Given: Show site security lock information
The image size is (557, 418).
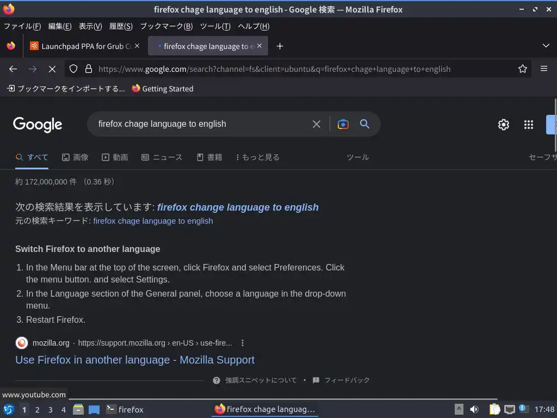Looking at the screenshot, I should pyautogui.click(x=89, y=69).
